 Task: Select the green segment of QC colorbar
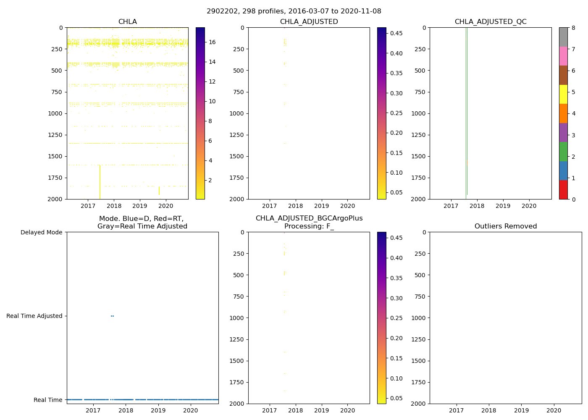coord(563,151)
